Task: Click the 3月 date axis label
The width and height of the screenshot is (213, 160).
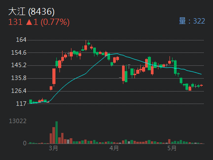Action: pyautogui.click(x=53, y=148)
